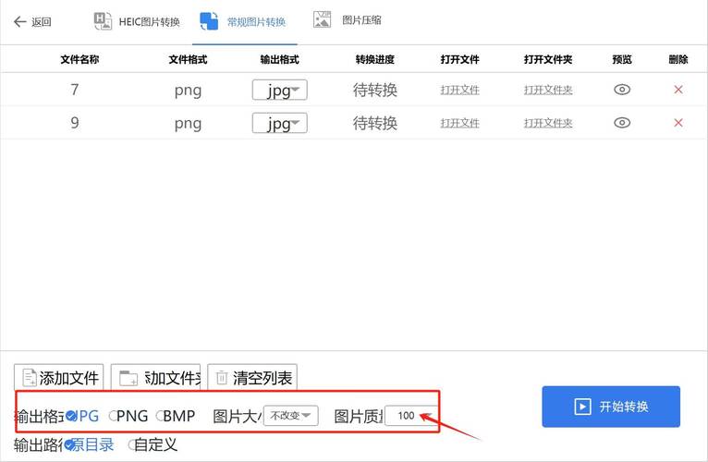
Task: Click the add folder button
Action: (x=156, y=377)
